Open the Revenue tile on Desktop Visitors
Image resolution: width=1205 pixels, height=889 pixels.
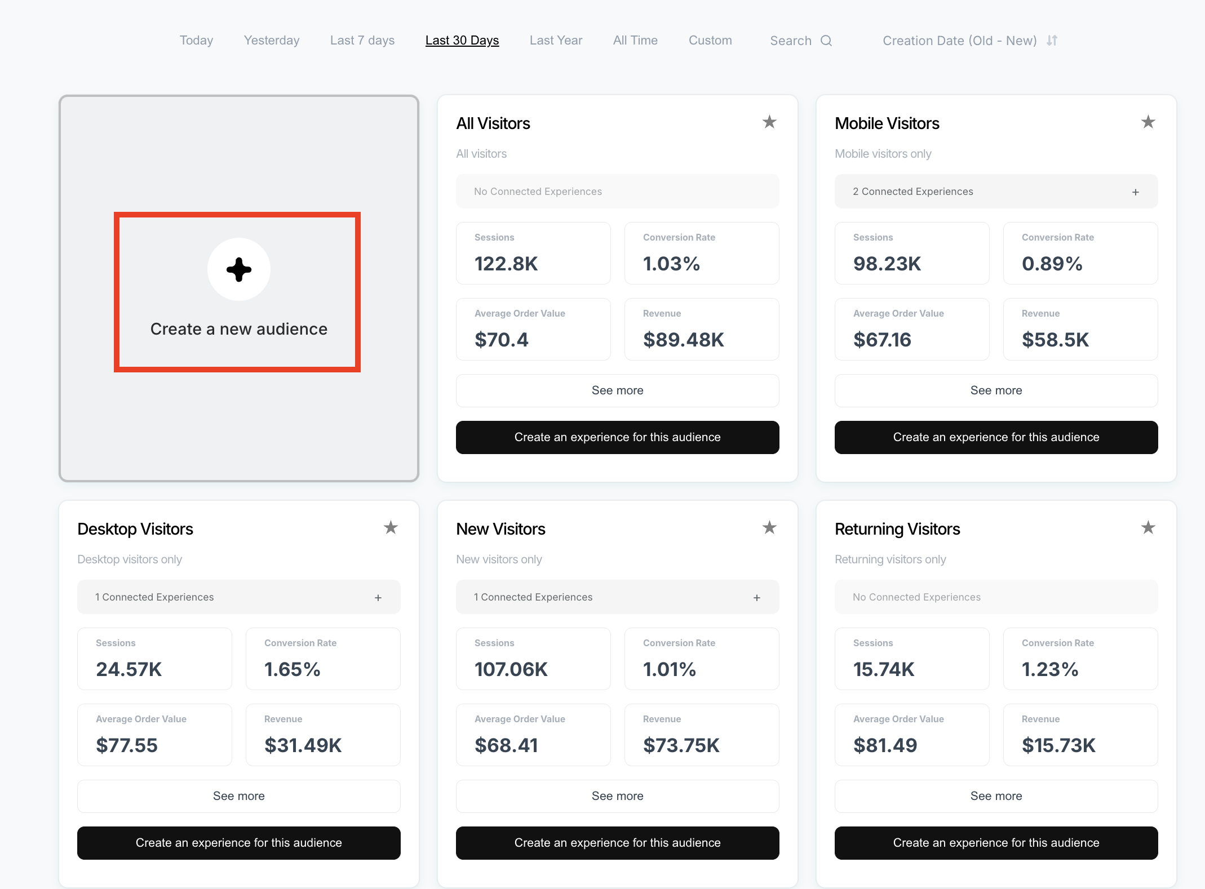coord(323,735)
